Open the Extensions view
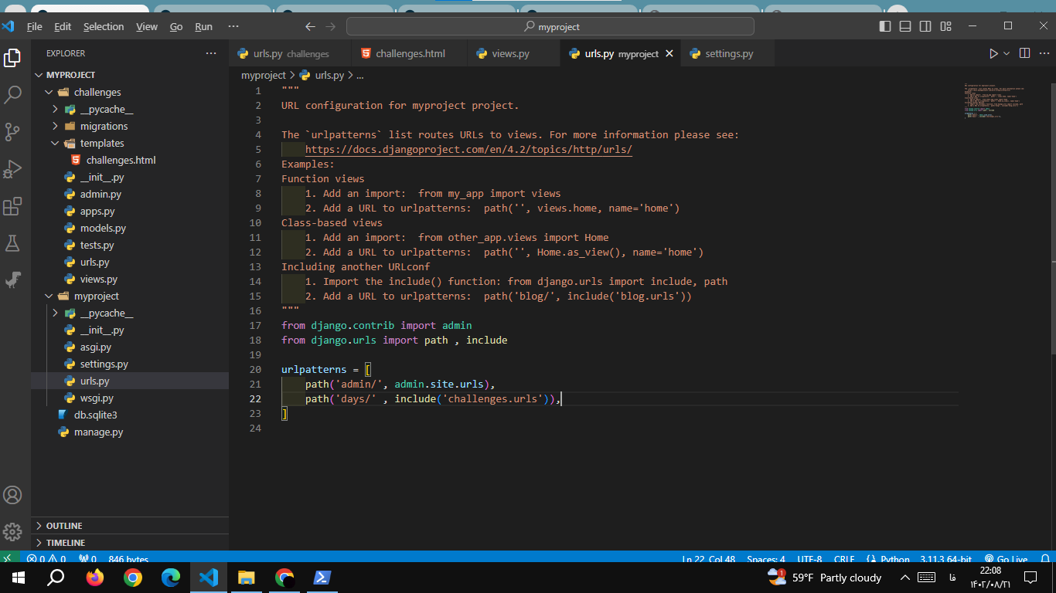This screenshot has width=1056, height=593. (x=13, y=206)
